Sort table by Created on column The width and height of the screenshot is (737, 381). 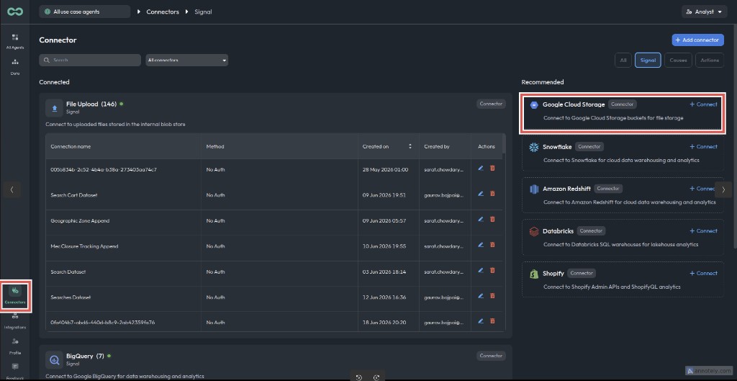(410, 146)
